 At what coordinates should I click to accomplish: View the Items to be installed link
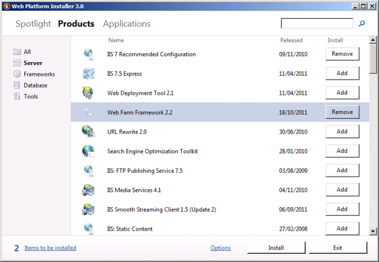click(x=50, y=248)
